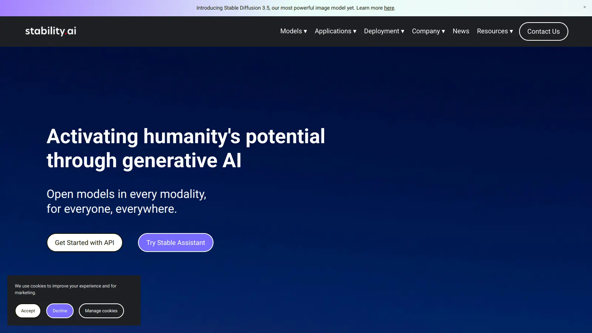592x333 pixels.
Task: Click Get Started with API
Action: (x=85, y=242)
